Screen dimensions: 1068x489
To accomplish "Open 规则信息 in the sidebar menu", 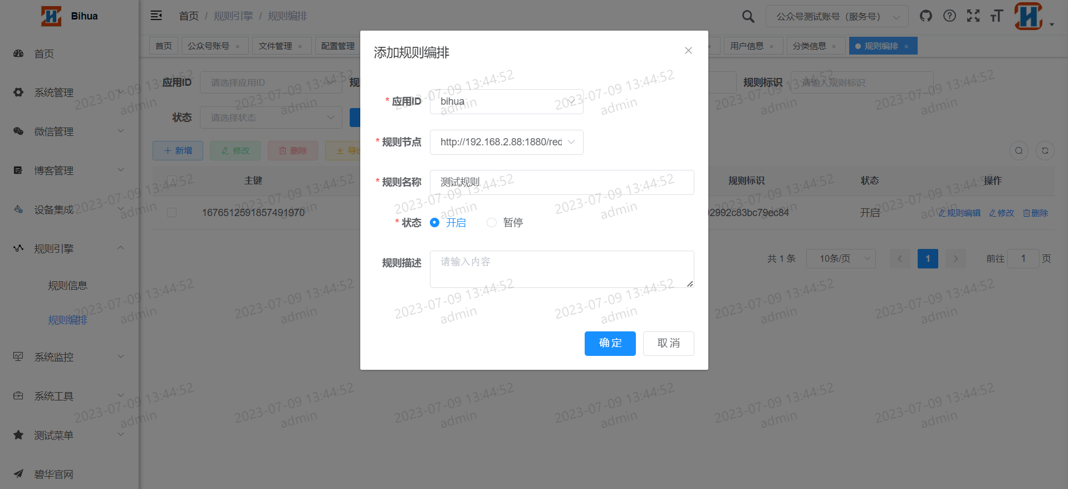I will (67, 286).
